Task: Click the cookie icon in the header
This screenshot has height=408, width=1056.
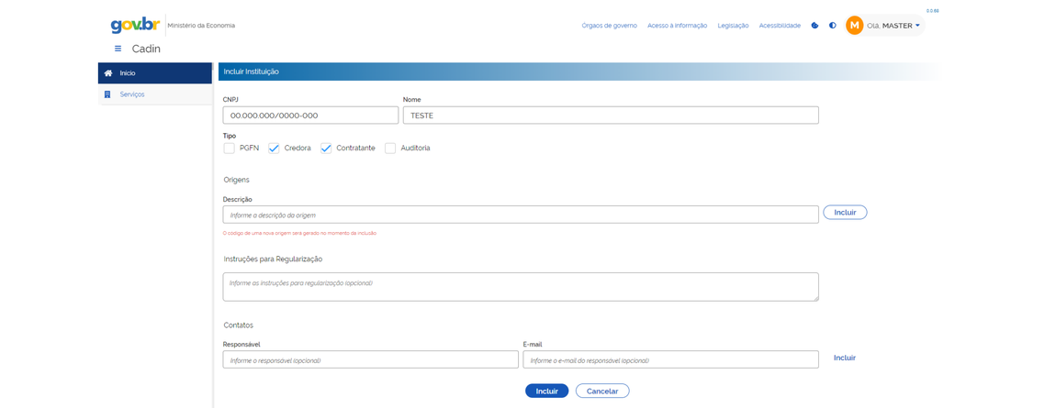Action: pos(814,26)
